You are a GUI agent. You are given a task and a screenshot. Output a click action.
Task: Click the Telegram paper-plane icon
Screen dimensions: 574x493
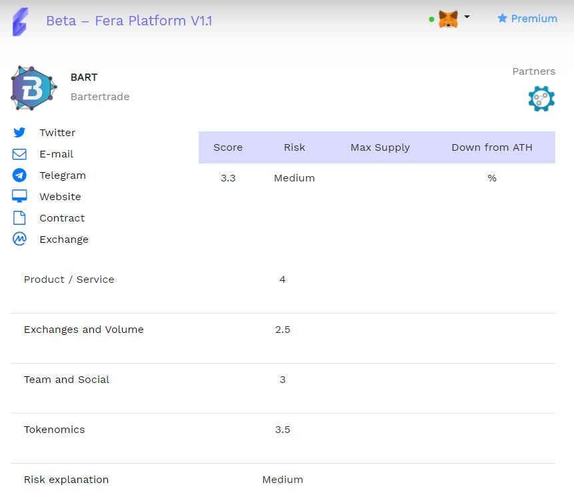[x=19, y=175]
